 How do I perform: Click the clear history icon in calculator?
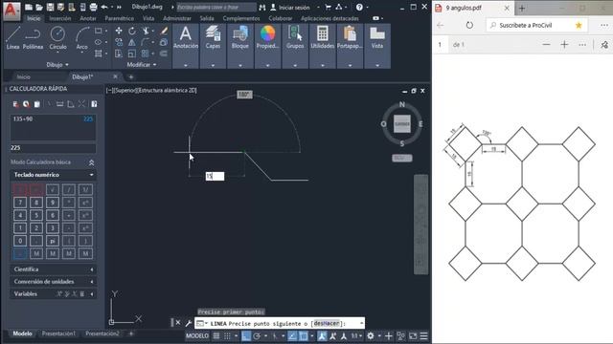tap(26, 104)
